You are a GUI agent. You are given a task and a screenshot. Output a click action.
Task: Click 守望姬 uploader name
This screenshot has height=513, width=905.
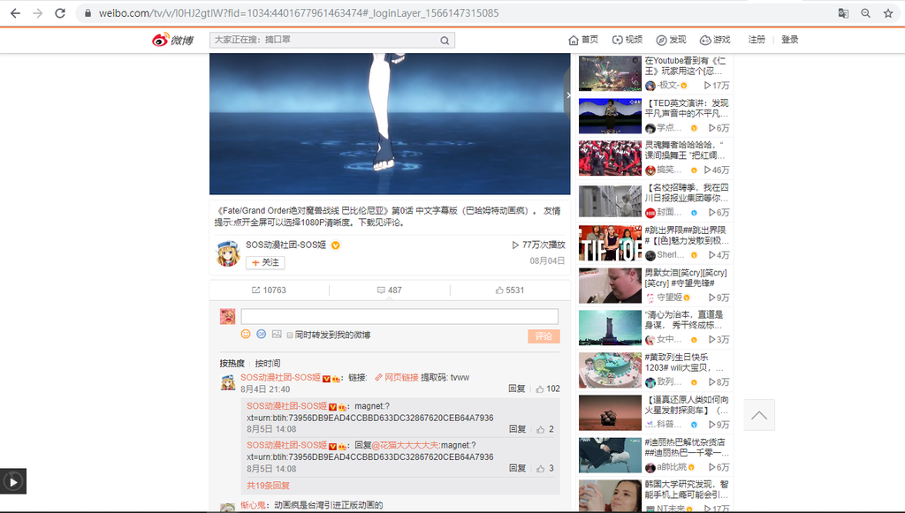(x=670, y=298)
